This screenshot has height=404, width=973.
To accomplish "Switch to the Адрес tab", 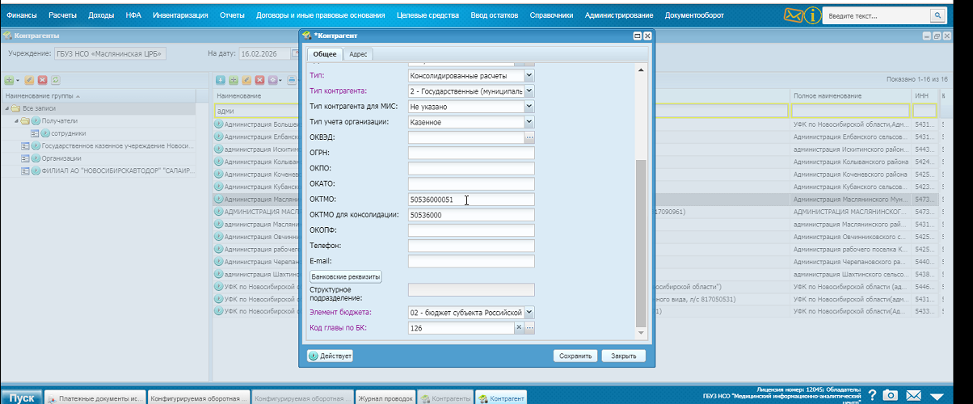I will pyautogui.click(x=358, y=54).
